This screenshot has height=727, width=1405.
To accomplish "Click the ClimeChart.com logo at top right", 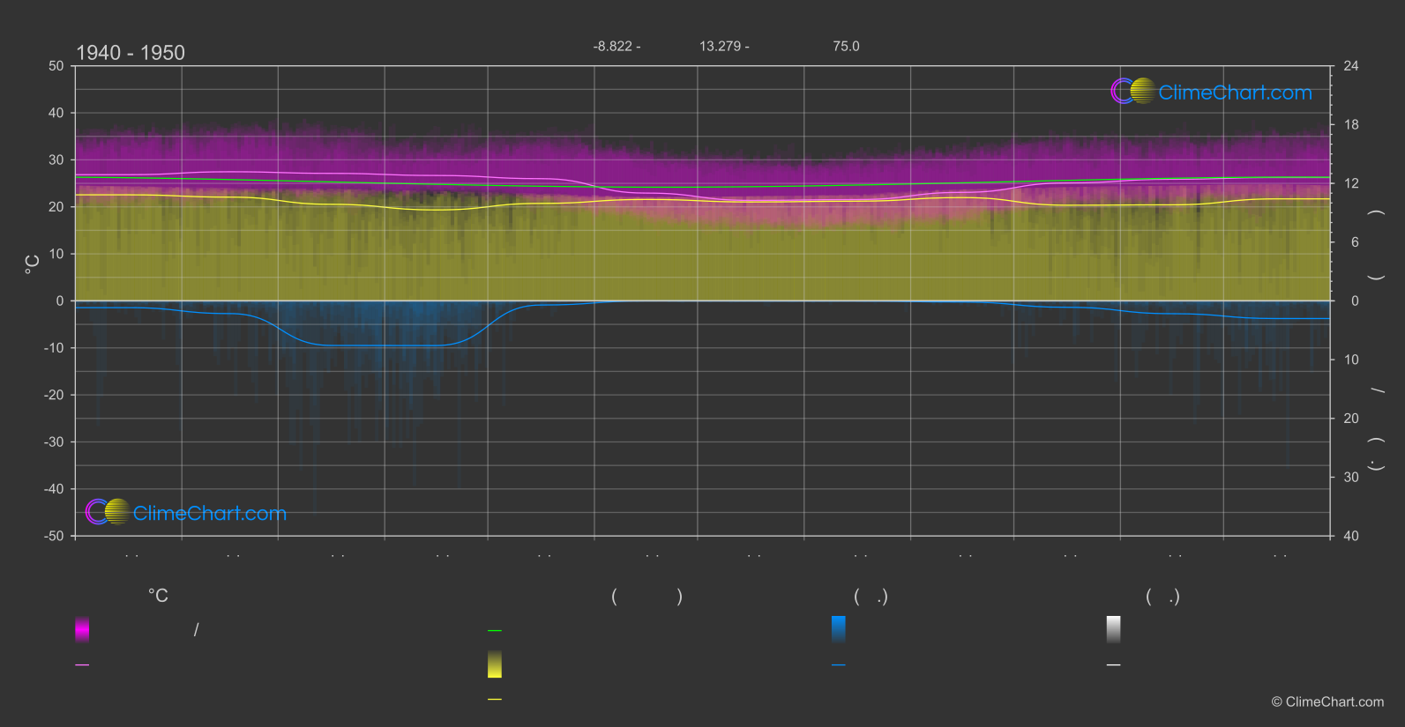I will pos(1211,92).
